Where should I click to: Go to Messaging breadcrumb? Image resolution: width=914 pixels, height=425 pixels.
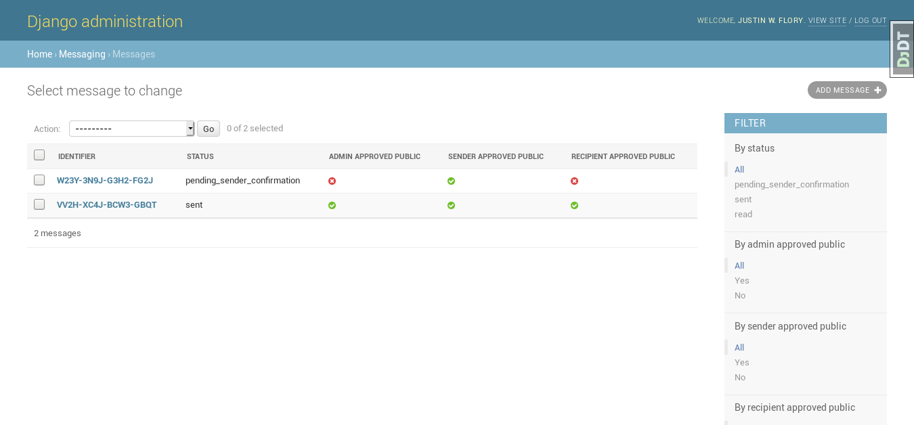[82, 54]
